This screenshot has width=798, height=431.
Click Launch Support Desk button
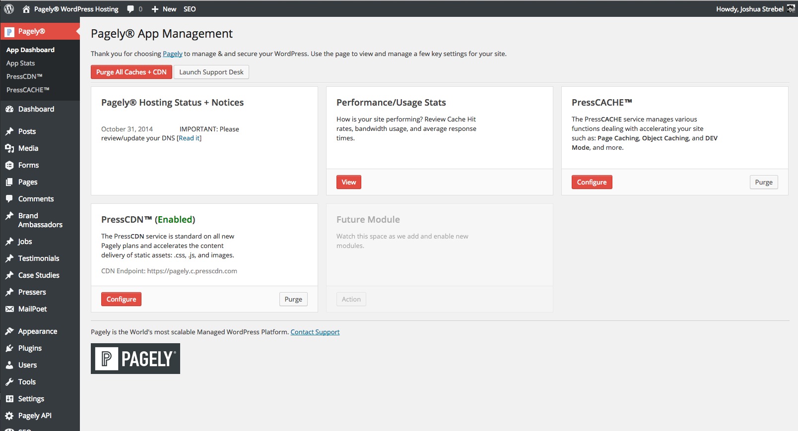211,72
